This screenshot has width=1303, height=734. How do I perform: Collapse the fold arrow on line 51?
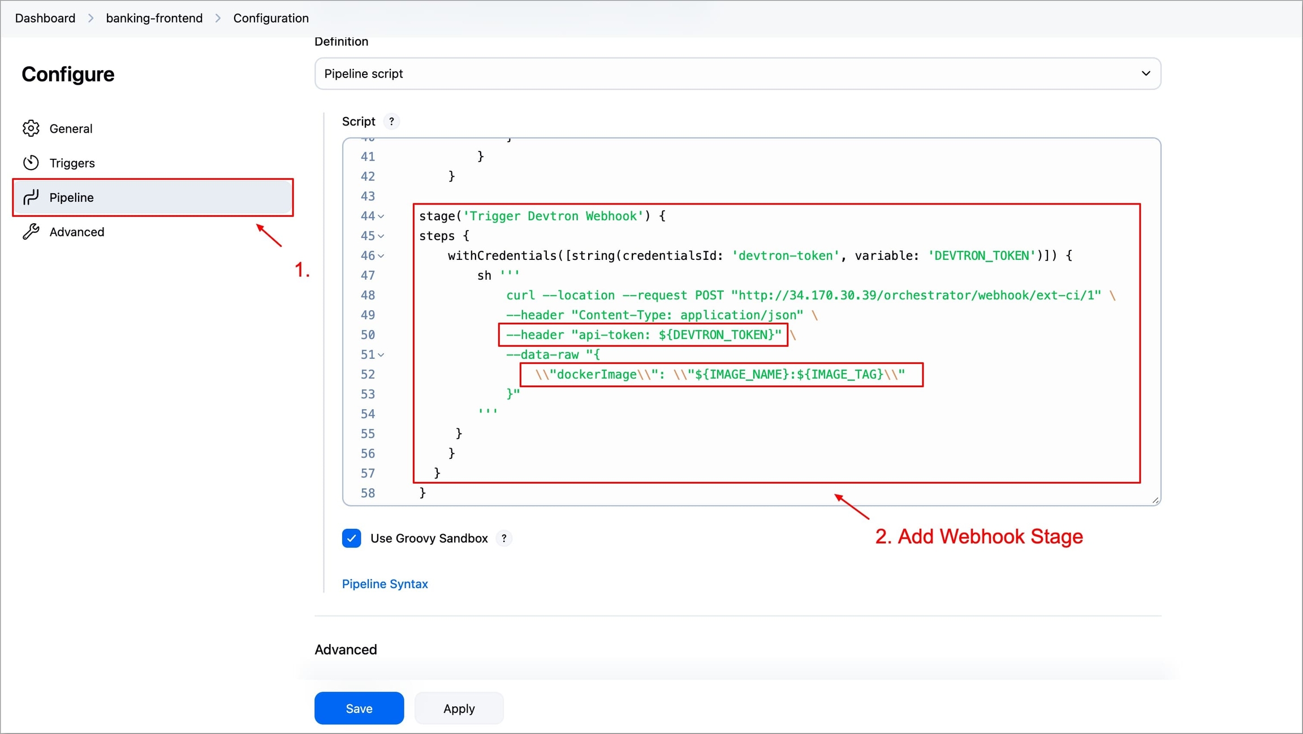point(382,355)
